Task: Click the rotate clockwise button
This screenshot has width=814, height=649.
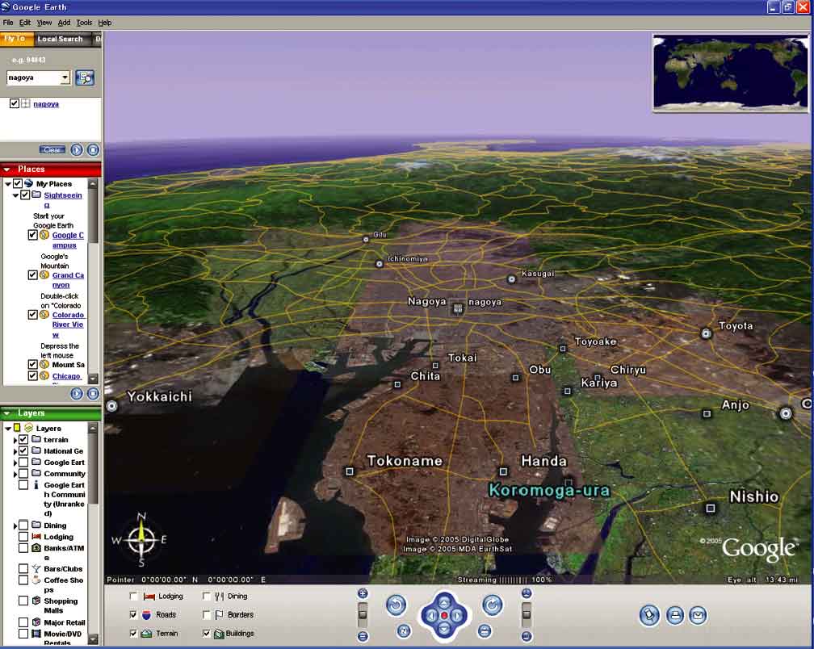Action: [493, 605]
